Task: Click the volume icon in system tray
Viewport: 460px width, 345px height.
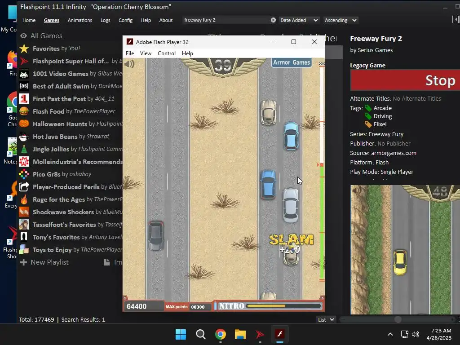Action: (416, 334)
